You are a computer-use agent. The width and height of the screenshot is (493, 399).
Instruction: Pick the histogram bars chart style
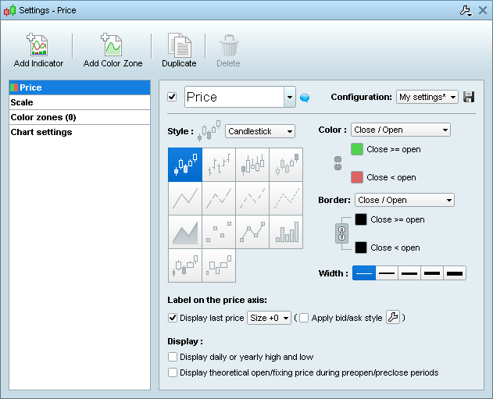tap(286, 232)
